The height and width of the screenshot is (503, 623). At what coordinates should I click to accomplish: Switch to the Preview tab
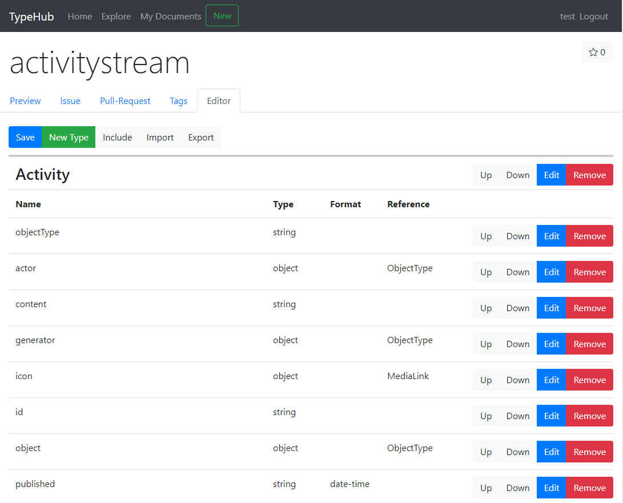26,101
